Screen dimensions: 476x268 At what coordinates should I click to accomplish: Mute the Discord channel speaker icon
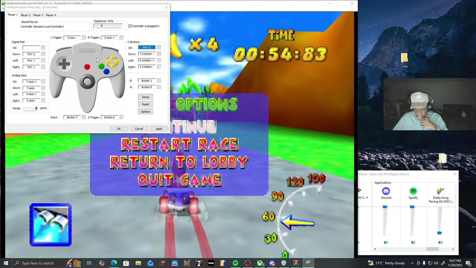click(x=386, y=242)
